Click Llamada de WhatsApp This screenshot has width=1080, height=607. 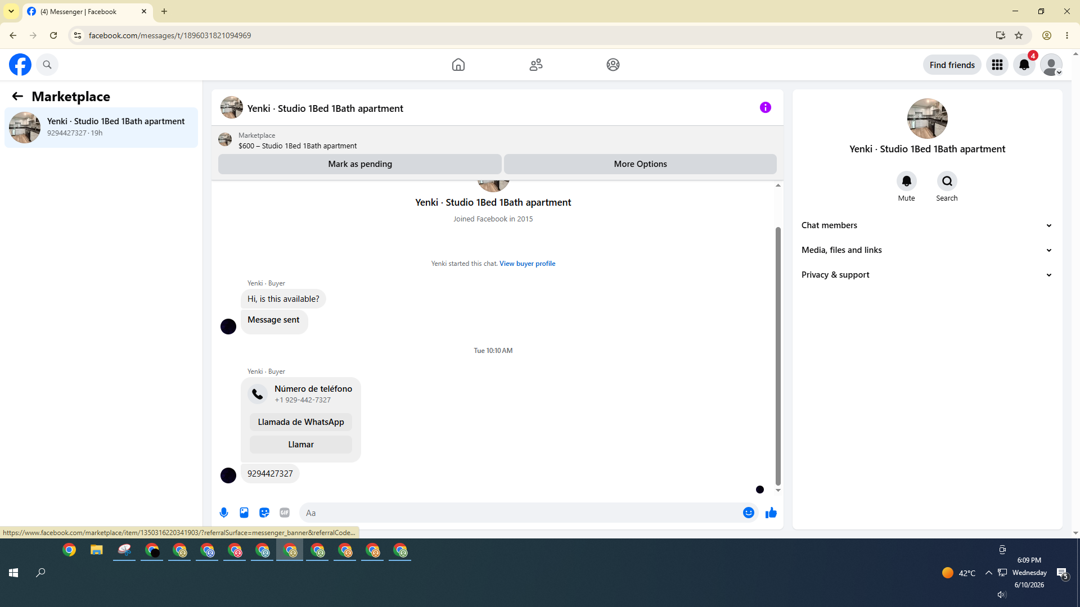click(x=301, y=422)
